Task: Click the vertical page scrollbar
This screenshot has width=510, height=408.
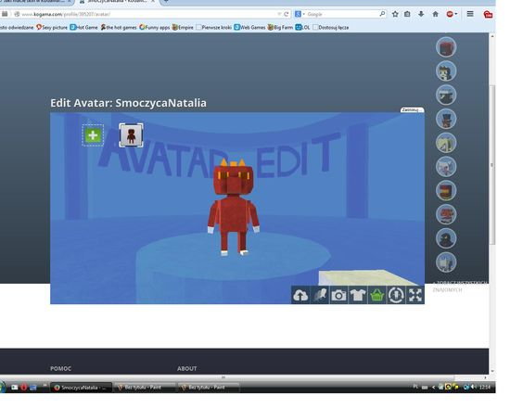Action: tap(492, 165)
